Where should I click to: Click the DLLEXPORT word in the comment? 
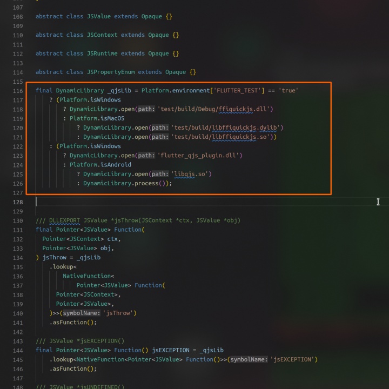coord(64,220)
